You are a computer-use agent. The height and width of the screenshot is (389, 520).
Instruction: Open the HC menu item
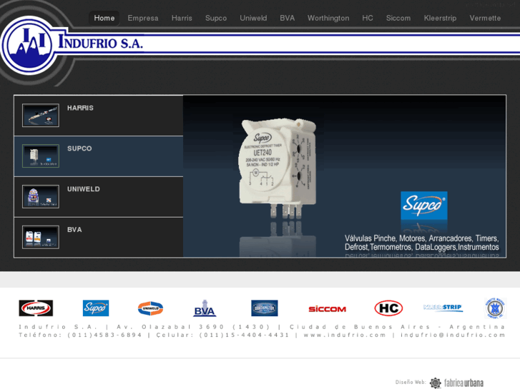tap(368, 19)
